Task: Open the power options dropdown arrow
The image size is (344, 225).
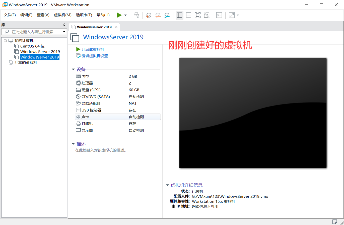Action: coord(125,15)
